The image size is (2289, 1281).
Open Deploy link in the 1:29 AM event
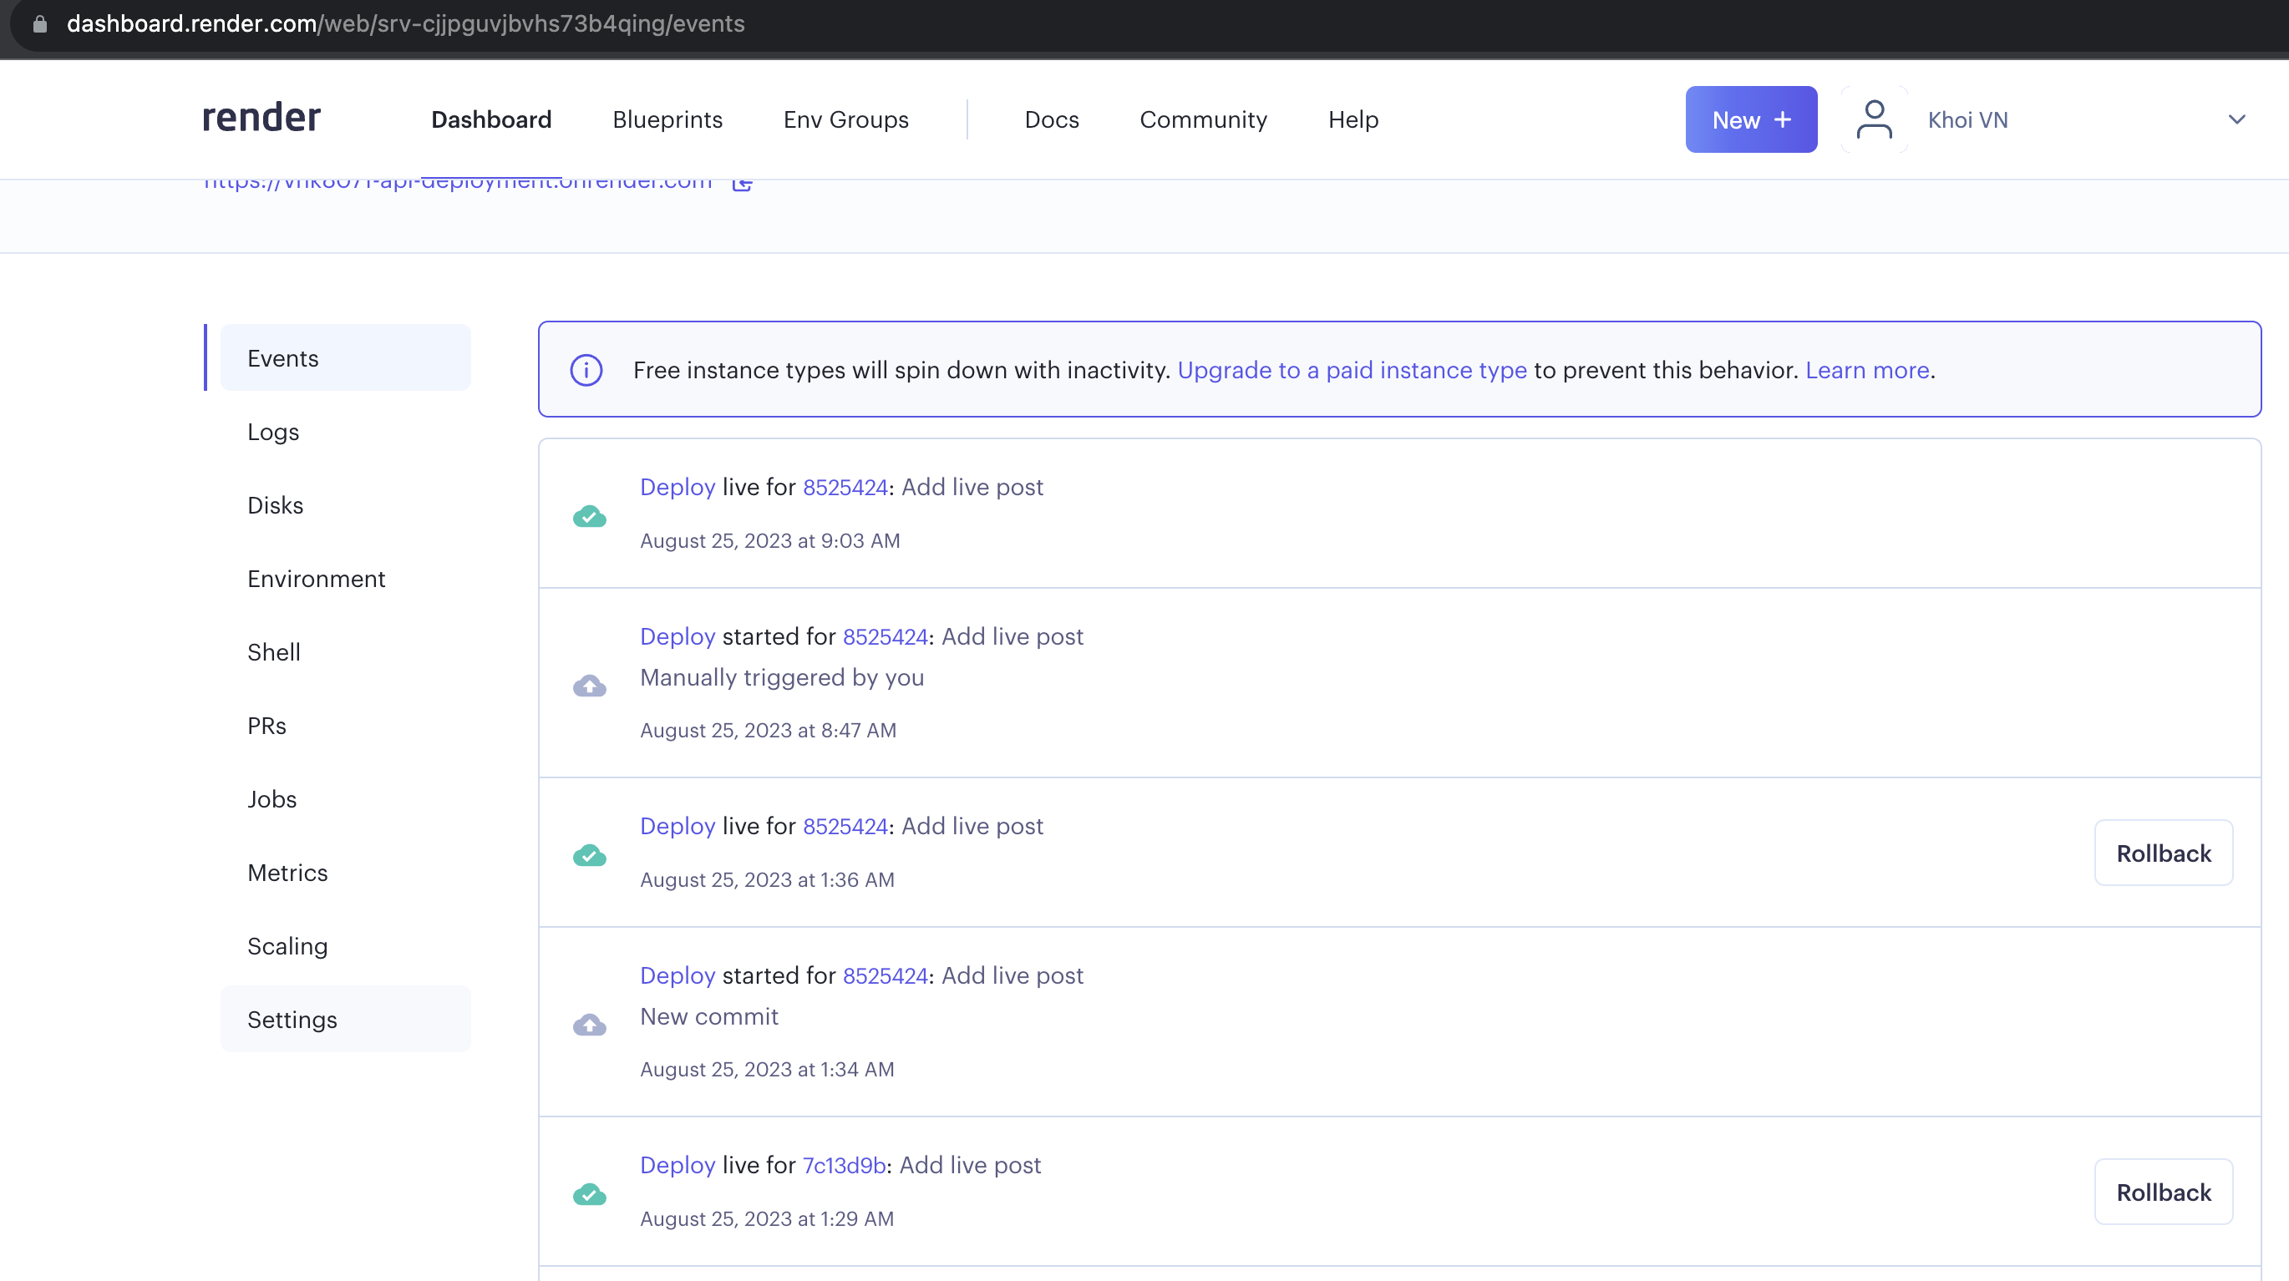point(678,1164)
